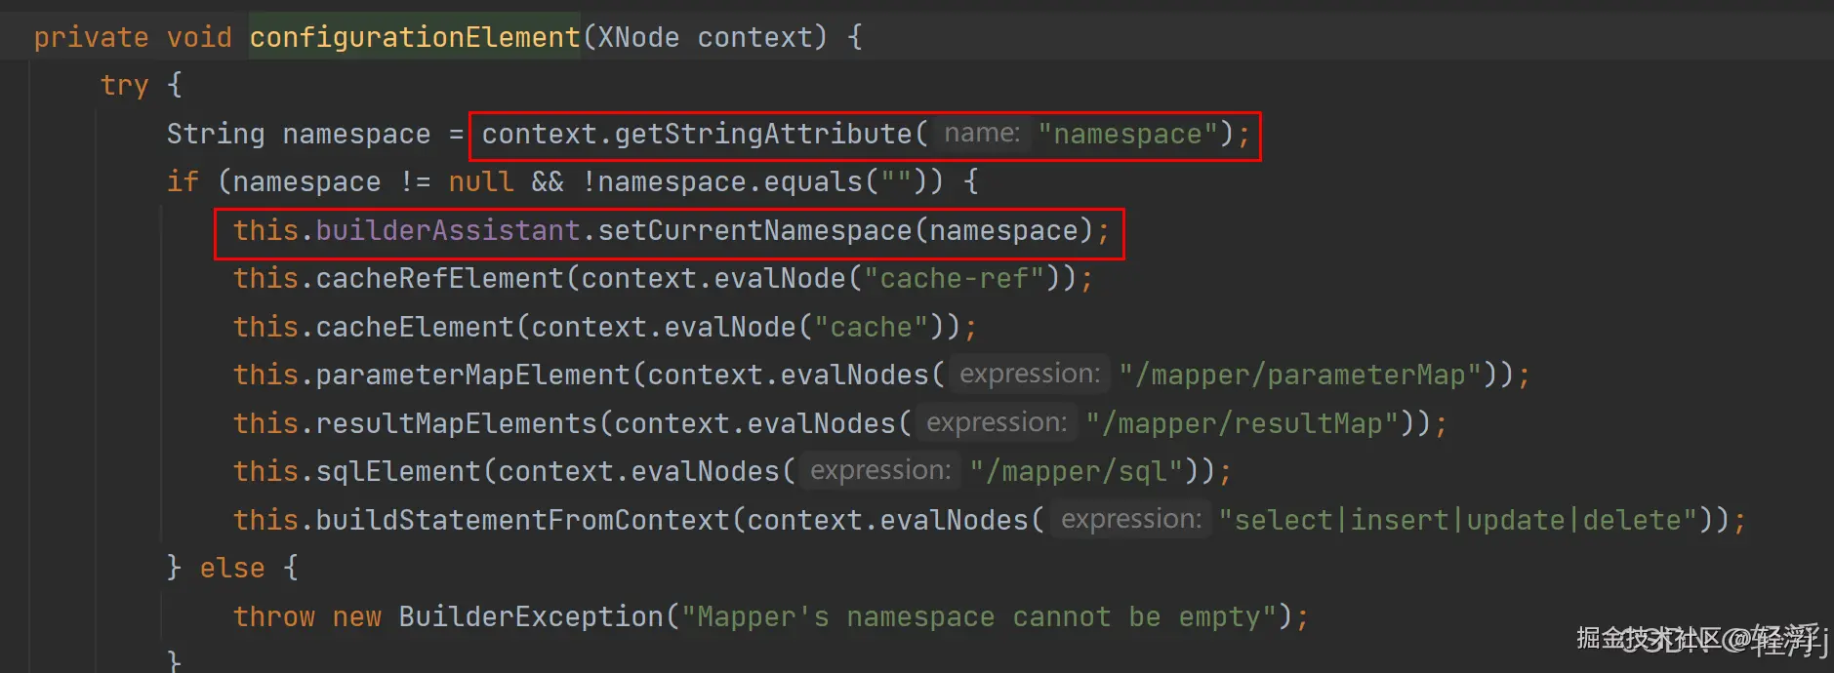The width and height of the screenshot is (1834, 673).
Task: Click the resultMapElements method call
Action: 456,423
